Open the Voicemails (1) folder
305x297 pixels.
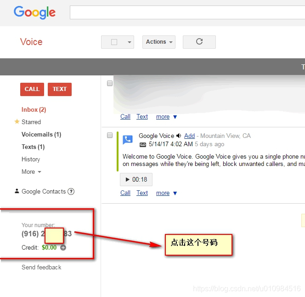(41, 135)
